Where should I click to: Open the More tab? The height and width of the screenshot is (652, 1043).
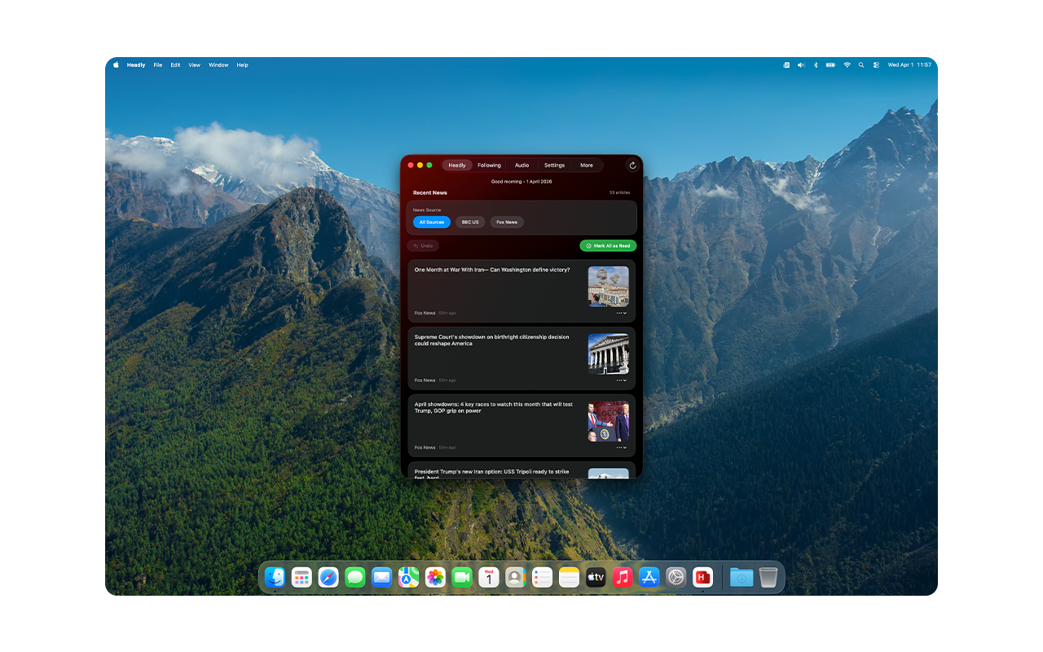(x=587, y=165)
